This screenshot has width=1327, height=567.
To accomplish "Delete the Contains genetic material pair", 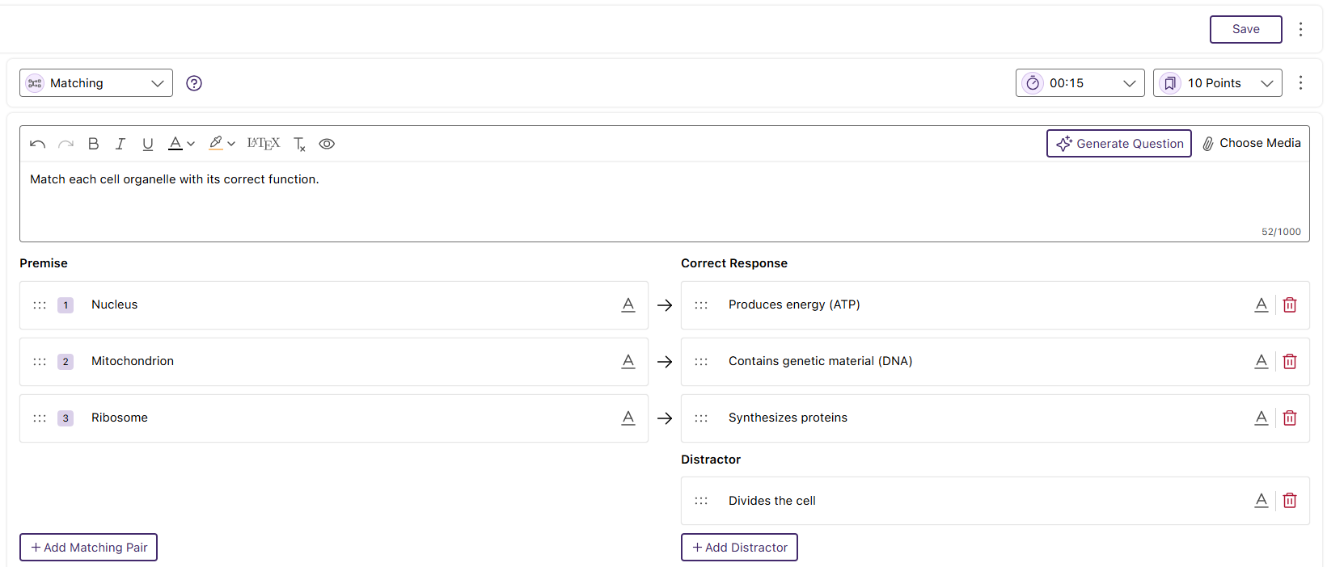I will click(1290, 361).
